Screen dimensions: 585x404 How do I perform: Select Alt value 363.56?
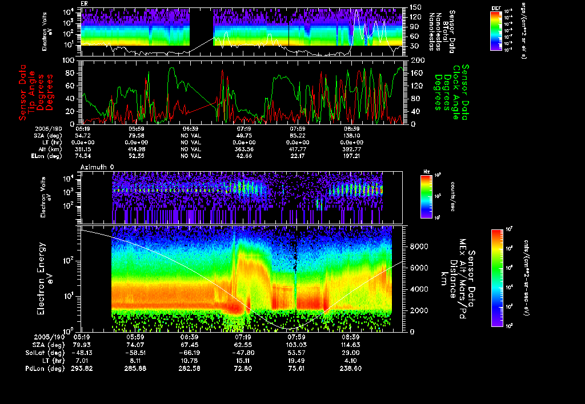coord(244,149)
